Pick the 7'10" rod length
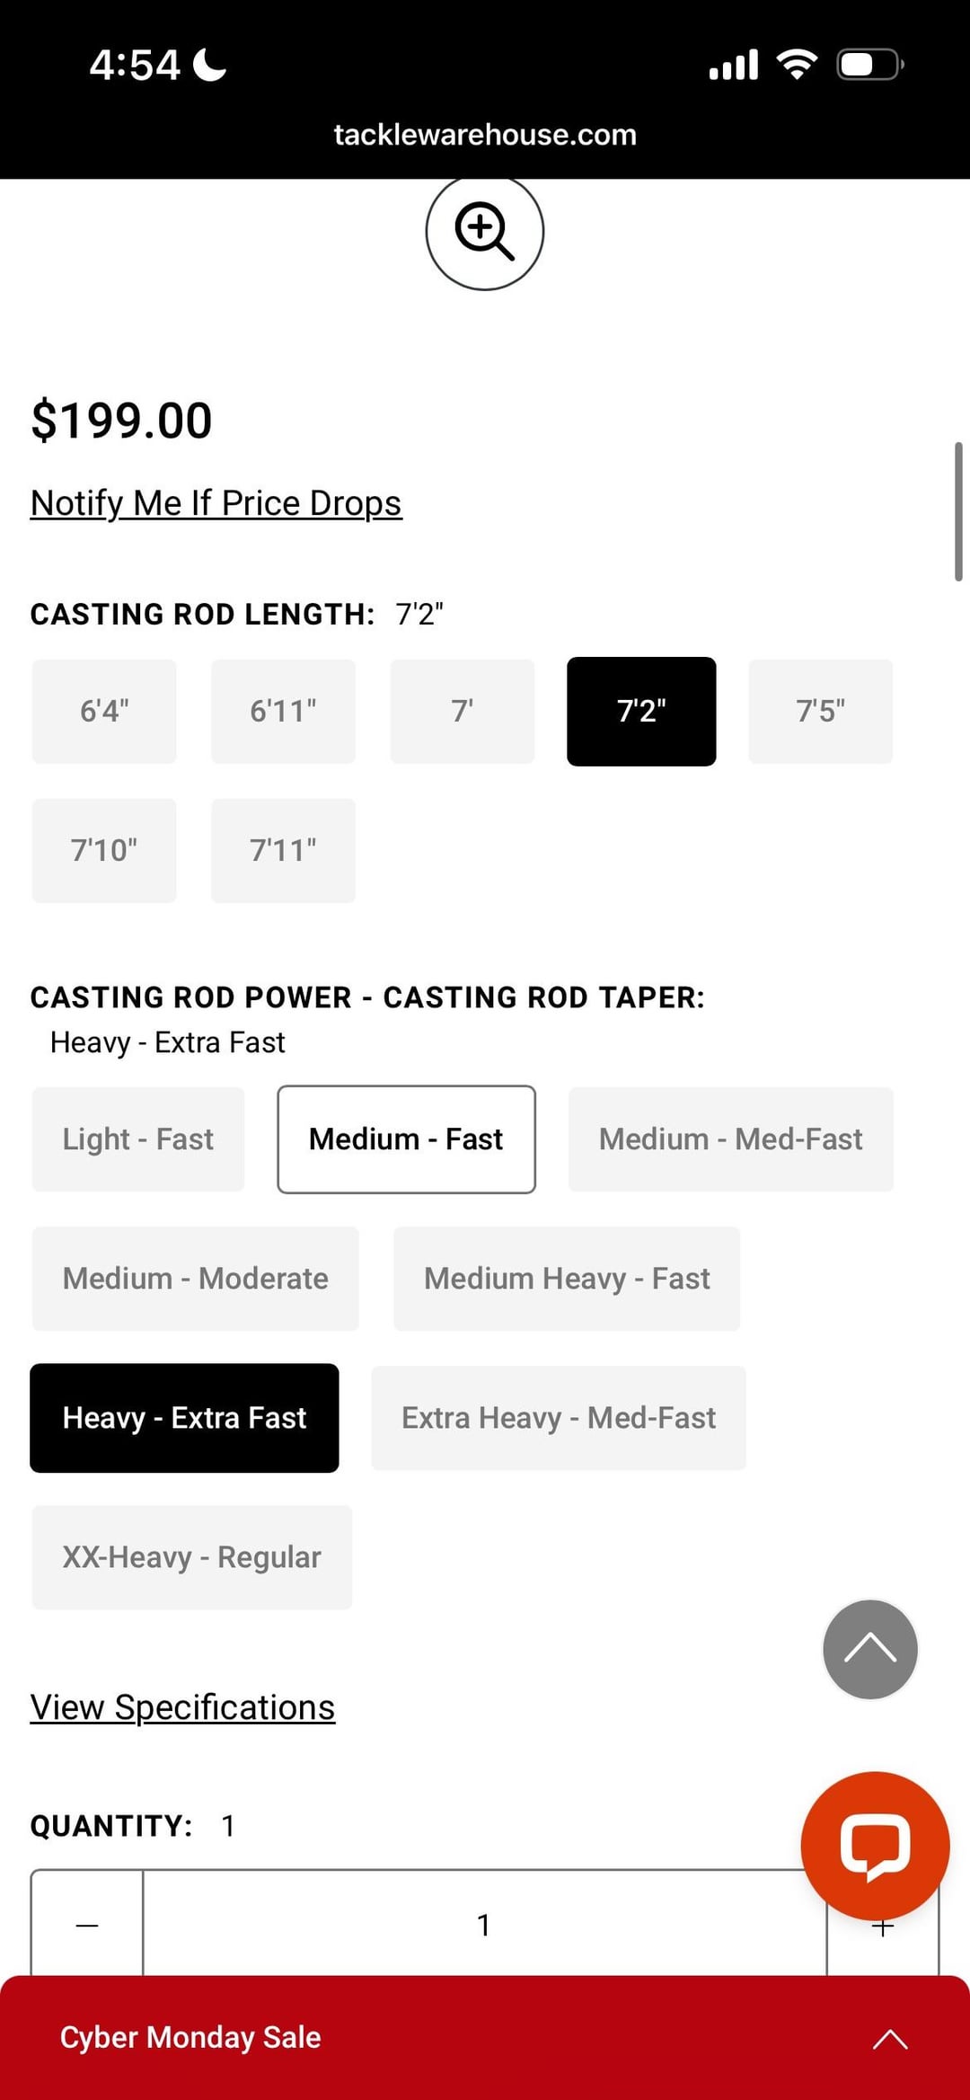 [104, 850]
